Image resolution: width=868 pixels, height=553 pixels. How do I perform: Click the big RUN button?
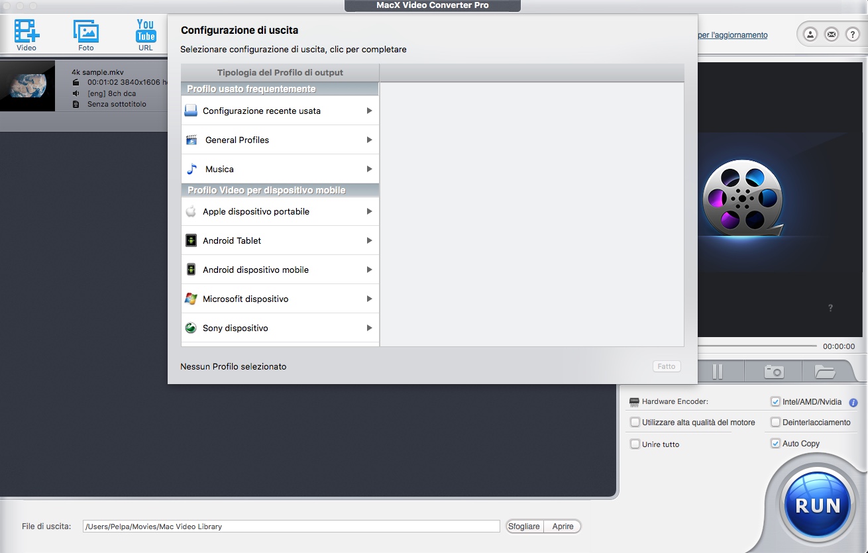pyautogui.click(x=817, y=506)
